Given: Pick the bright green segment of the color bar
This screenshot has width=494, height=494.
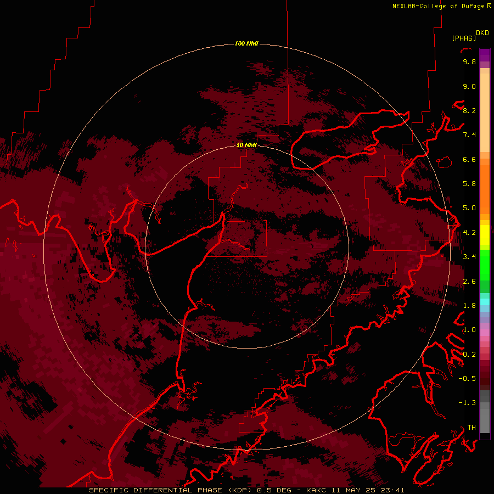Looking at the screenshot, I should pyautogui.click(x=485, y=265).
